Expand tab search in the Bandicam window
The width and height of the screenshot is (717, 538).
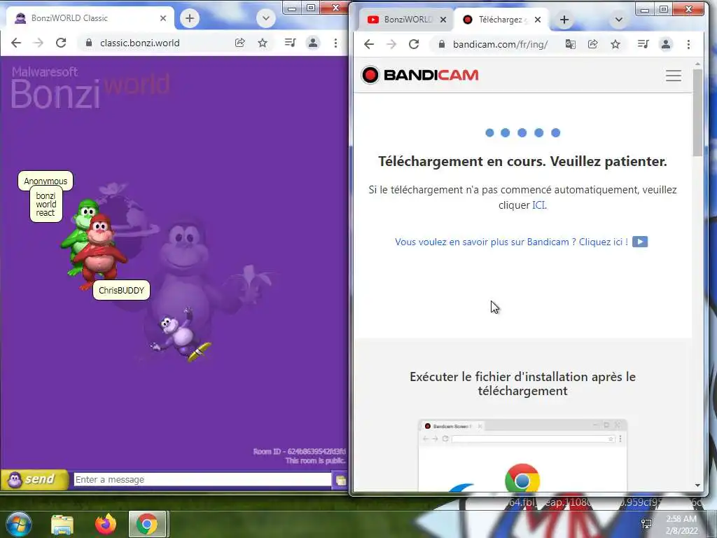pos(619,20)
